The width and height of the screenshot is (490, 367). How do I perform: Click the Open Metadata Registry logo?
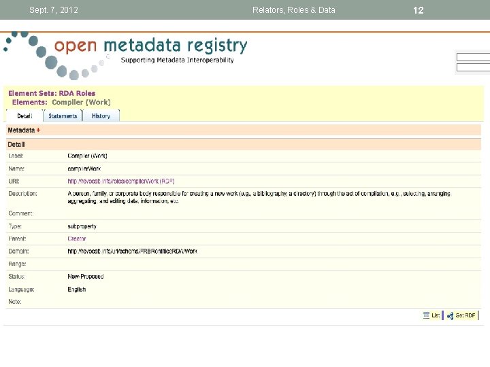[x=125, y=55]
